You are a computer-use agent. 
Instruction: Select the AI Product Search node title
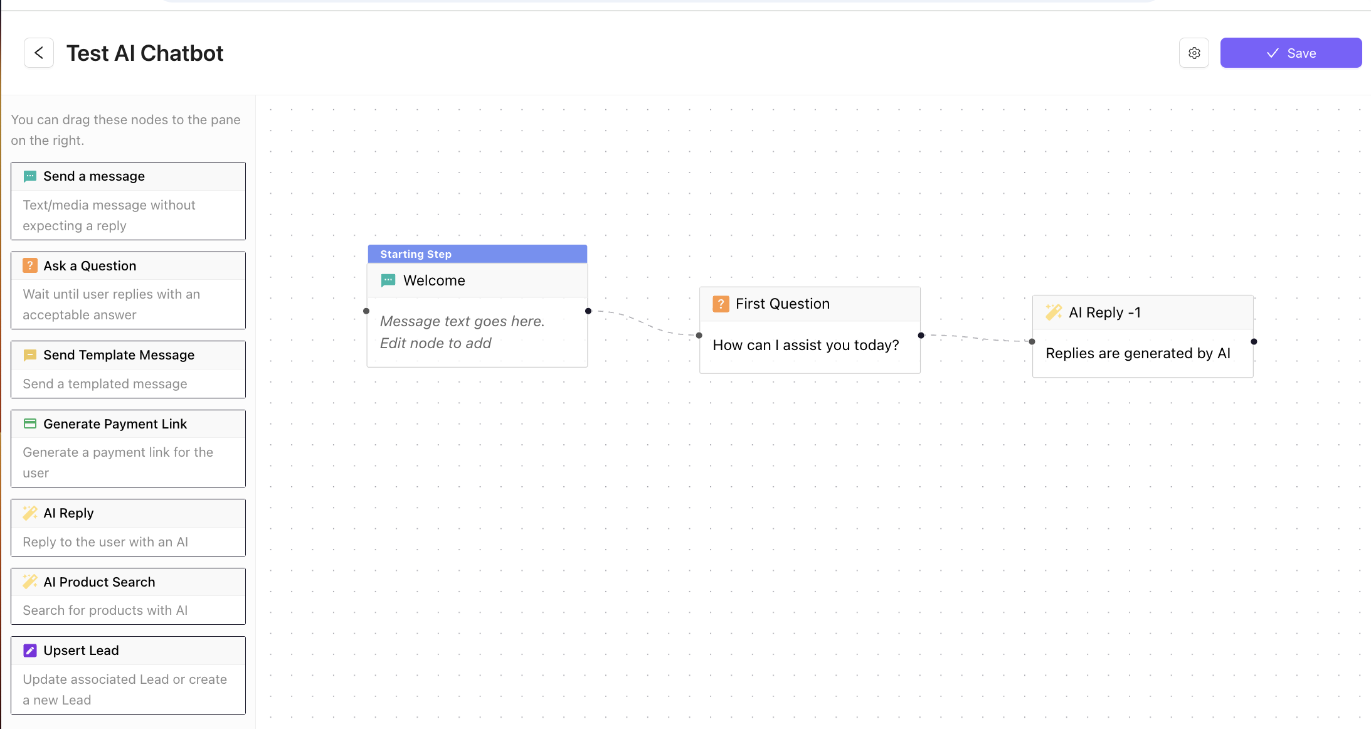click(x=99, y=582)
